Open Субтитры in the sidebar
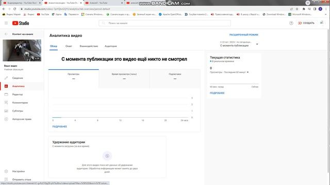This screenshot has height=185, width=330. point(22,111)
